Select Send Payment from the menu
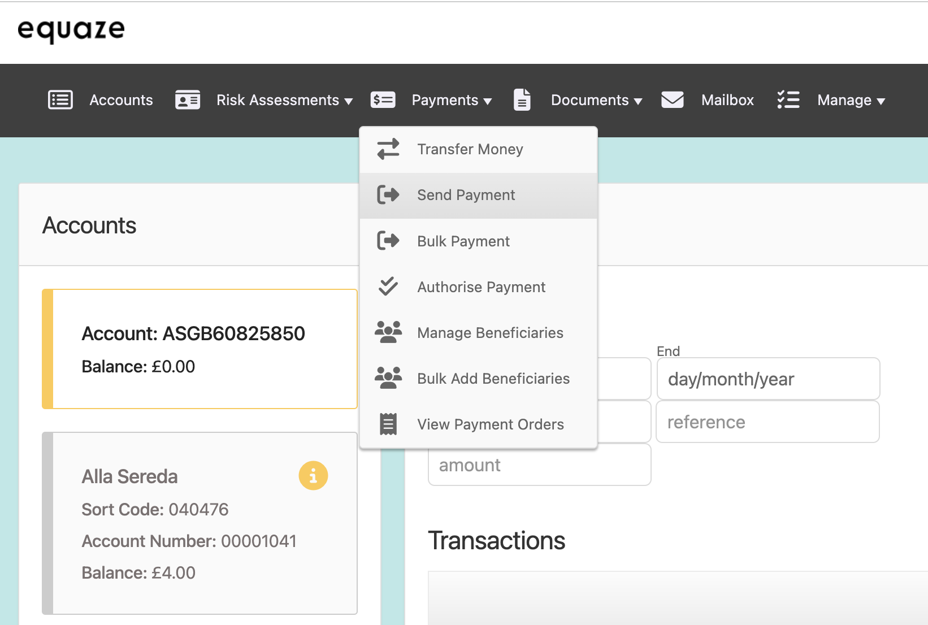This screenshot has width=928, height=625. coord(466,196)
